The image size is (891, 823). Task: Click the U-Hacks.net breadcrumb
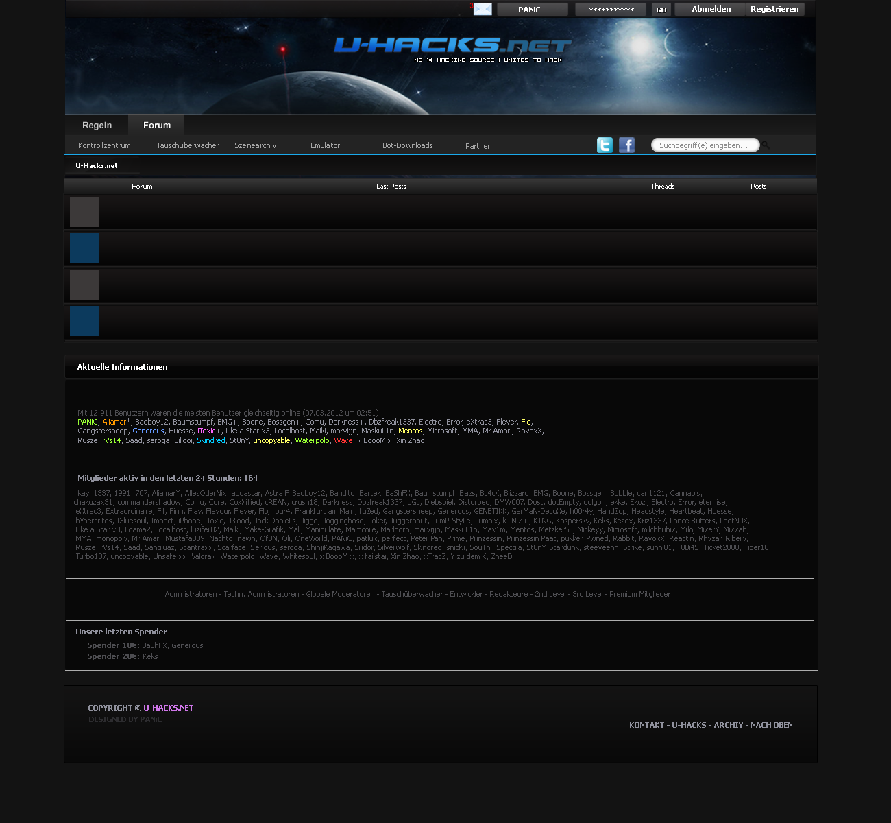click(97, 165)
